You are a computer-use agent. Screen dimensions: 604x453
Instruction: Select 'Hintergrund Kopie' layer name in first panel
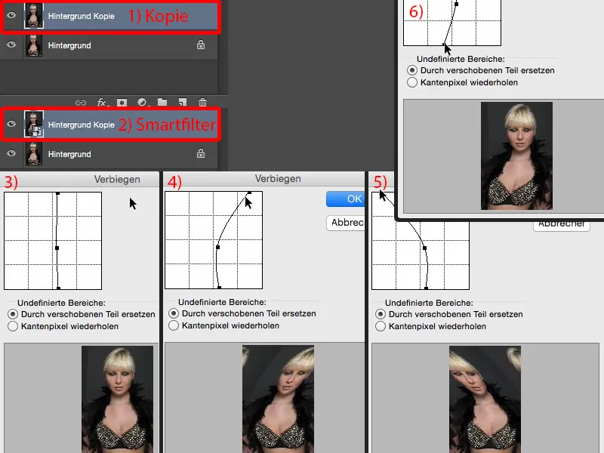[82, 16]
